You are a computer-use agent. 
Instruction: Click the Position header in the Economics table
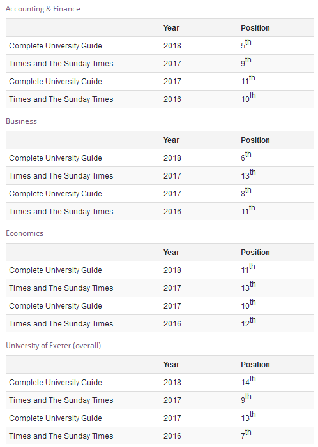[x=255, y=253]
